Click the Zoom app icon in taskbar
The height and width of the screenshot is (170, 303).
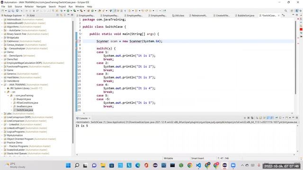[233, 165]
